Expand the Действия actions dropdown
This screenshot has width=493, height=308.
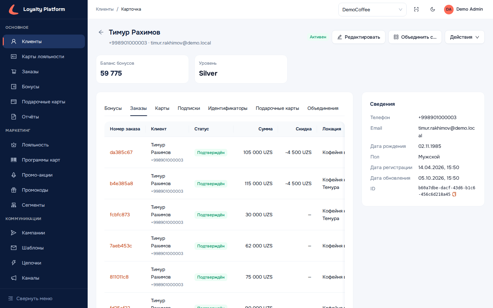click(x=465, y=37)
